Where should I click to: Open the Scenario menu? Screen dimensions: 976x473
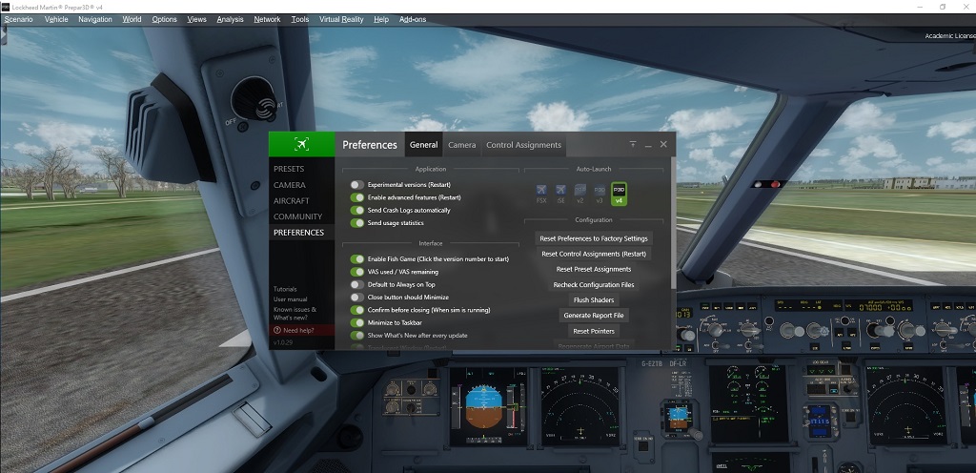[18, 19]
